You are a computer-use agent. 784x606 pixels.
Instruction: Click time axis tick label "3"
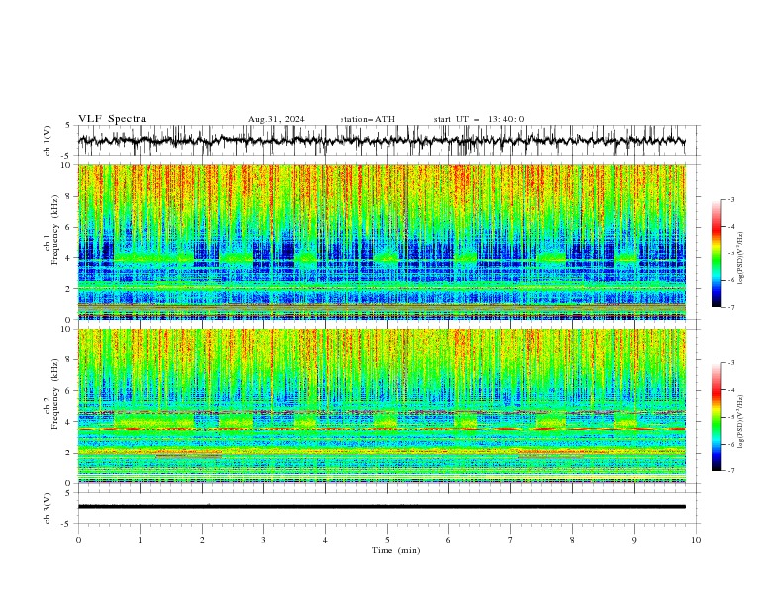point(263,540)
